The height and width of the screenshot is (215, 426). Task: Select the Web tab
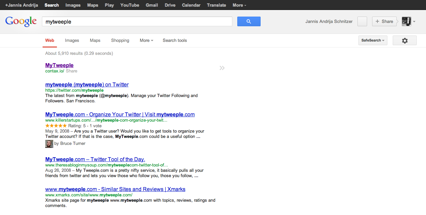point(50,41)
